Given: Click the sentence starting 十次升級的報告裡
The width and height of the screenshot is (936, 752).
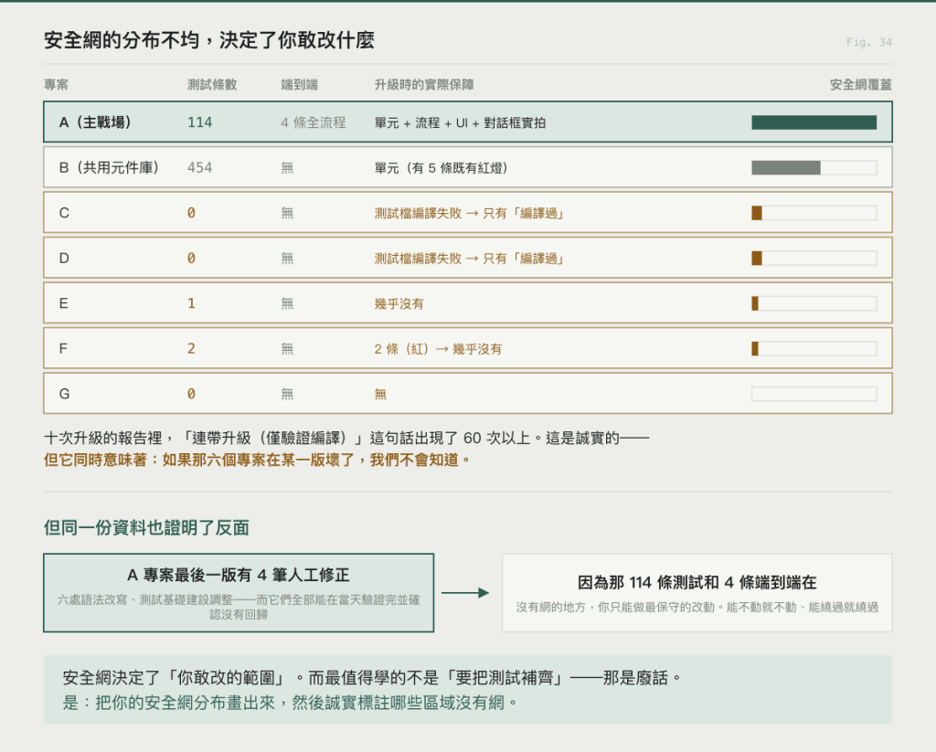Looking at the screenshot, I should pos(346,438).
